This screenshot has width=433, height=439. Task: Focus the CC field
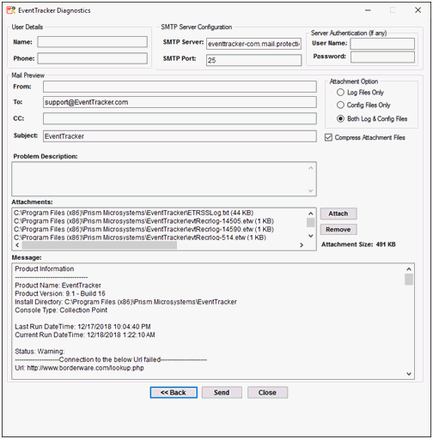coord(180,118)
